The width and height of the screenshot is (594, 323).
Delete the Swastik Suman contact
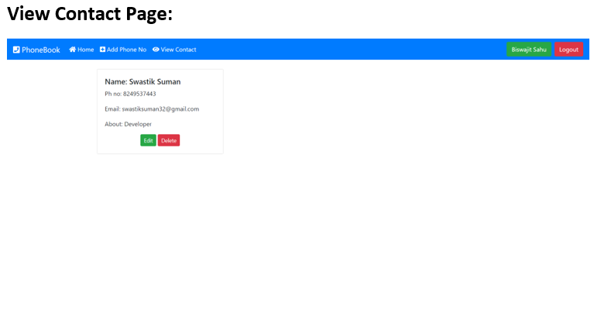tap(169, 140)
